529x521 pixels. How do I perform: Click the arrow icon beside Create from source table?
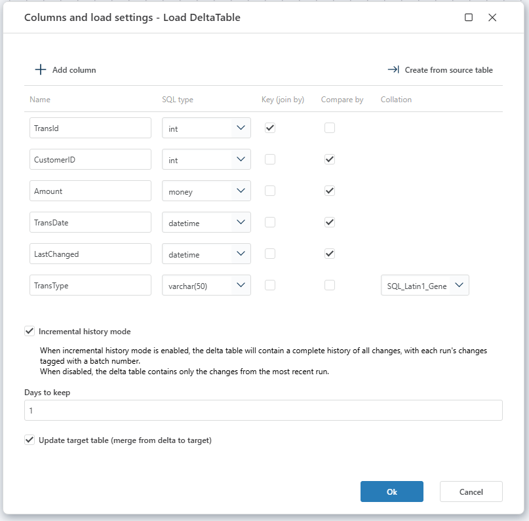tap(393, 70)
